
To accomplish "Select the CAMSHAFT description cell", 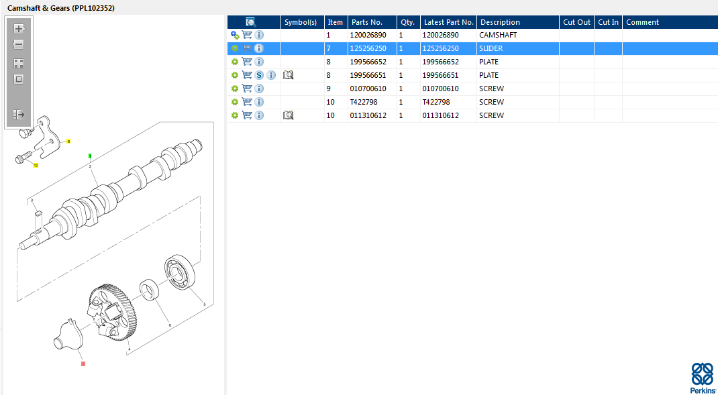I will tap(518, 35).
